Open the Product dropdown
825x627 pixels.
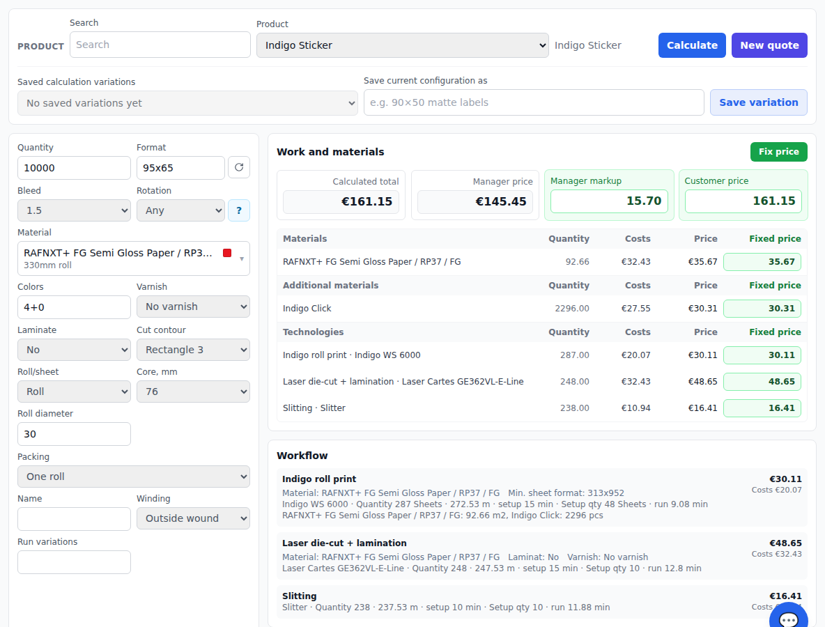coord(403,45)
